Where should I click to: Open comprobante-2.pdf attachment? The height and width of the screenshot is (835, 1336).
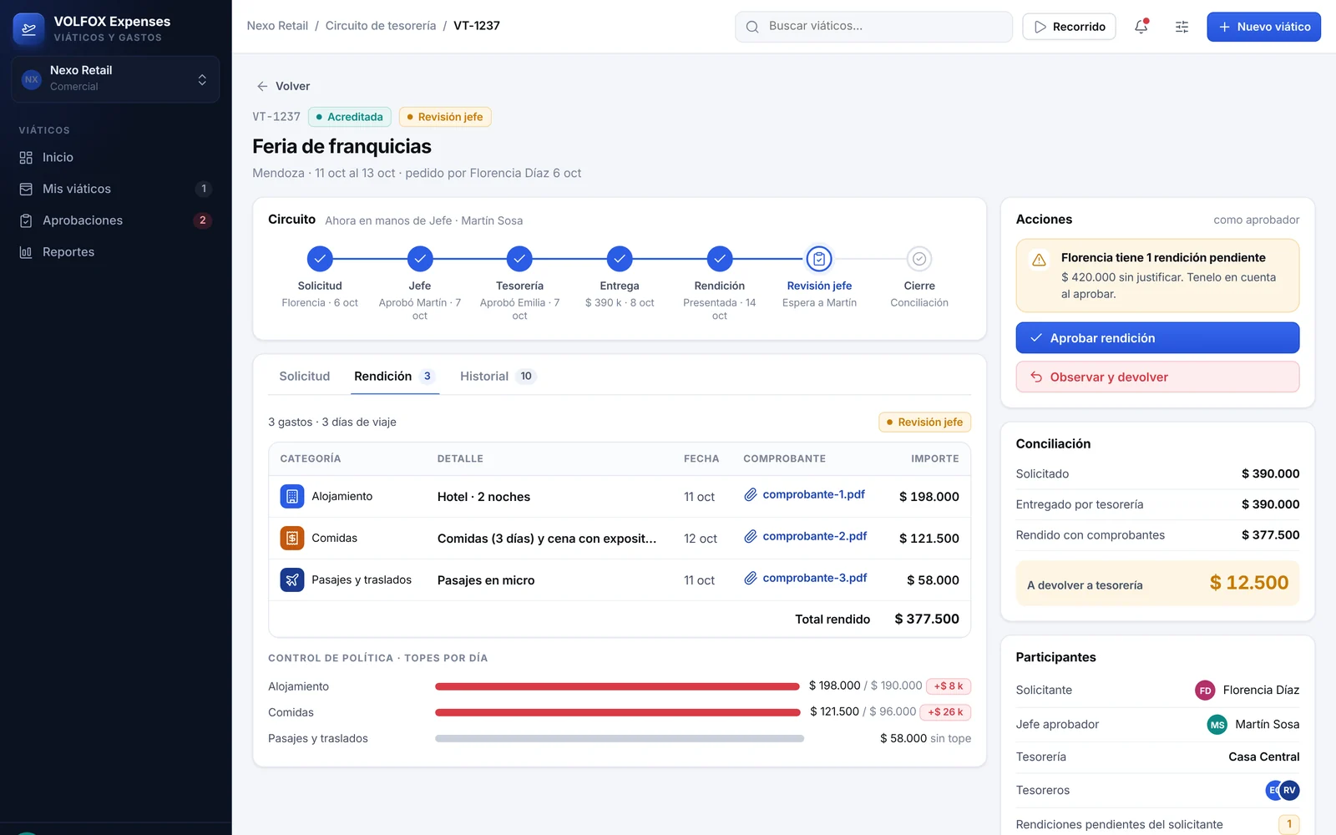(x=805, y=536)
